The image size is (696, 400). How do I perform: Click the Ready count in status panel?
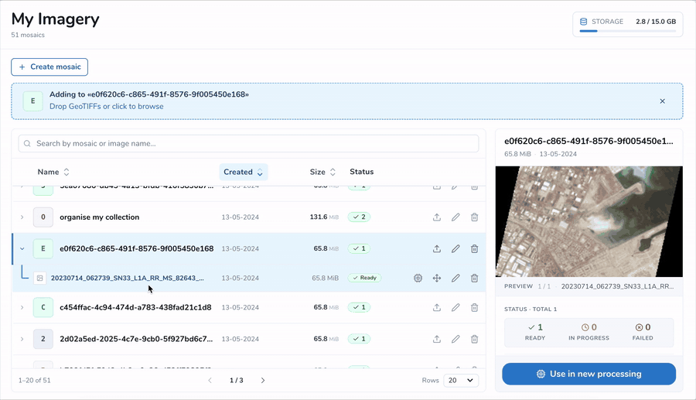click(x=535, y=332)
